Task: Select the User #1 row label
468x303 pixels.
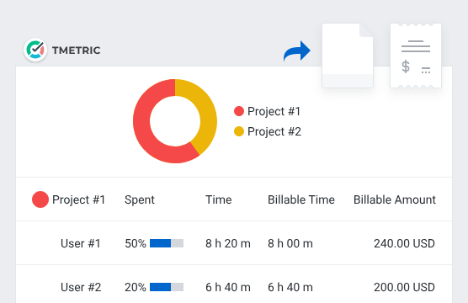Action: point(80,243)
